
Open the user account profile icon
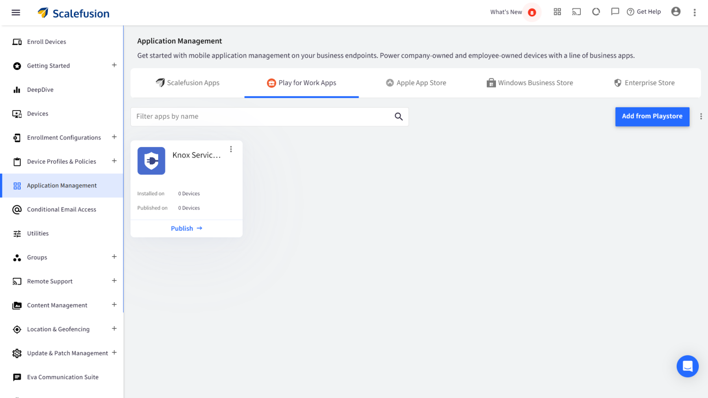click(676, 12)
